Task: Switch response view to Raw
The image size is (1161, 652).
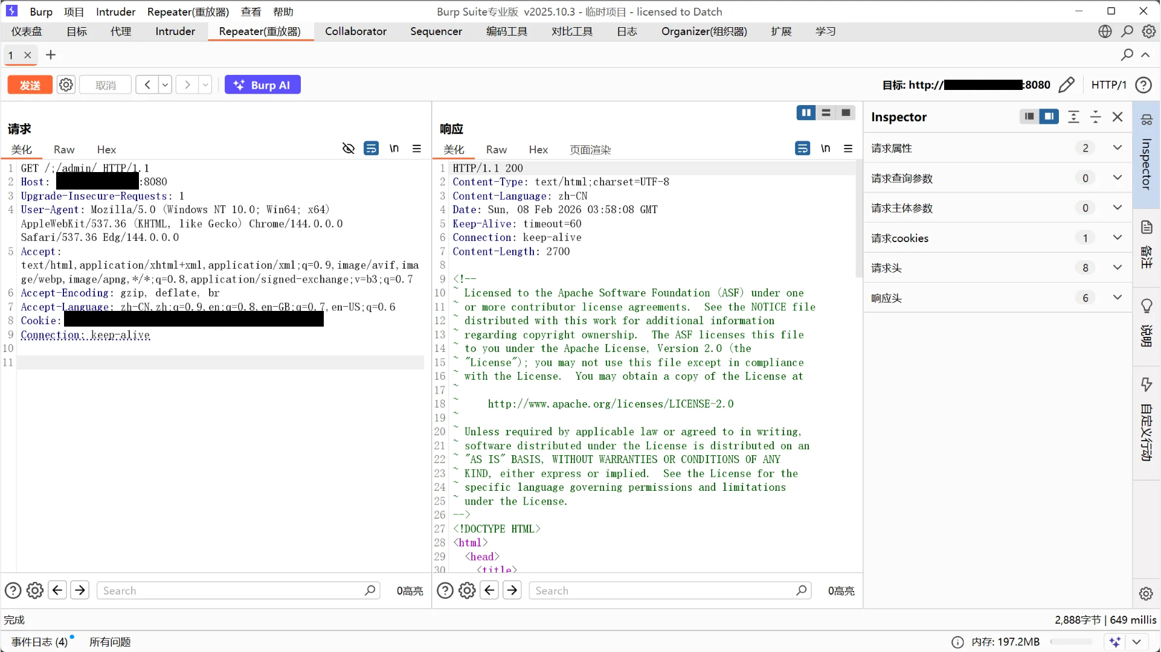Action: pos(497,150)
